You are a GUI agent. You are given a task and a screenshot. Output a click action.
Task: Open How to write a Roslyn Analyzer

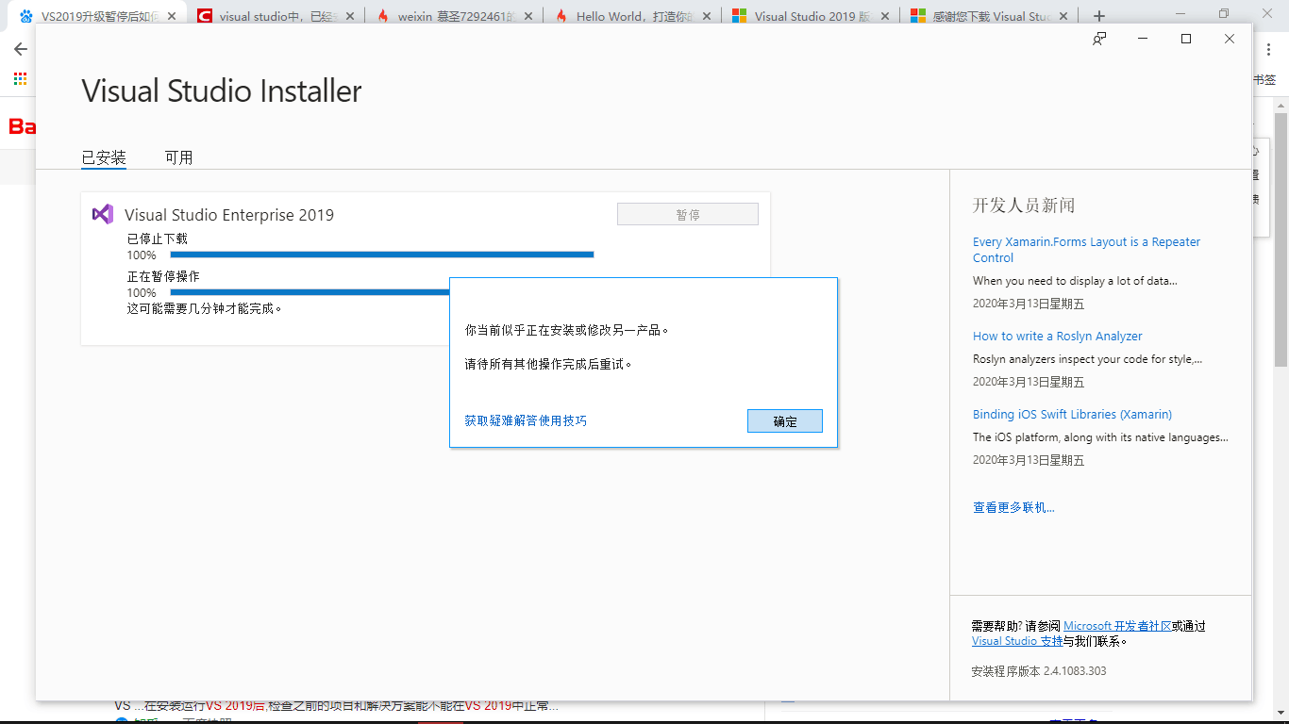pos(1058,336)
